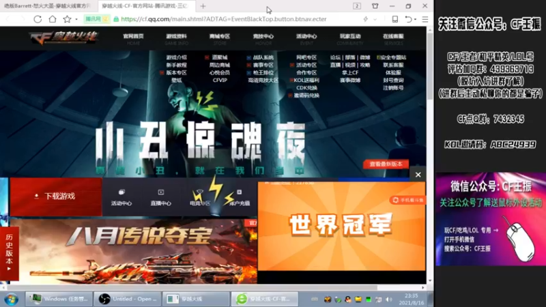Open the browser hamburger menu
This screenshot has height=307, width=546.
click(x=425, y=19)
